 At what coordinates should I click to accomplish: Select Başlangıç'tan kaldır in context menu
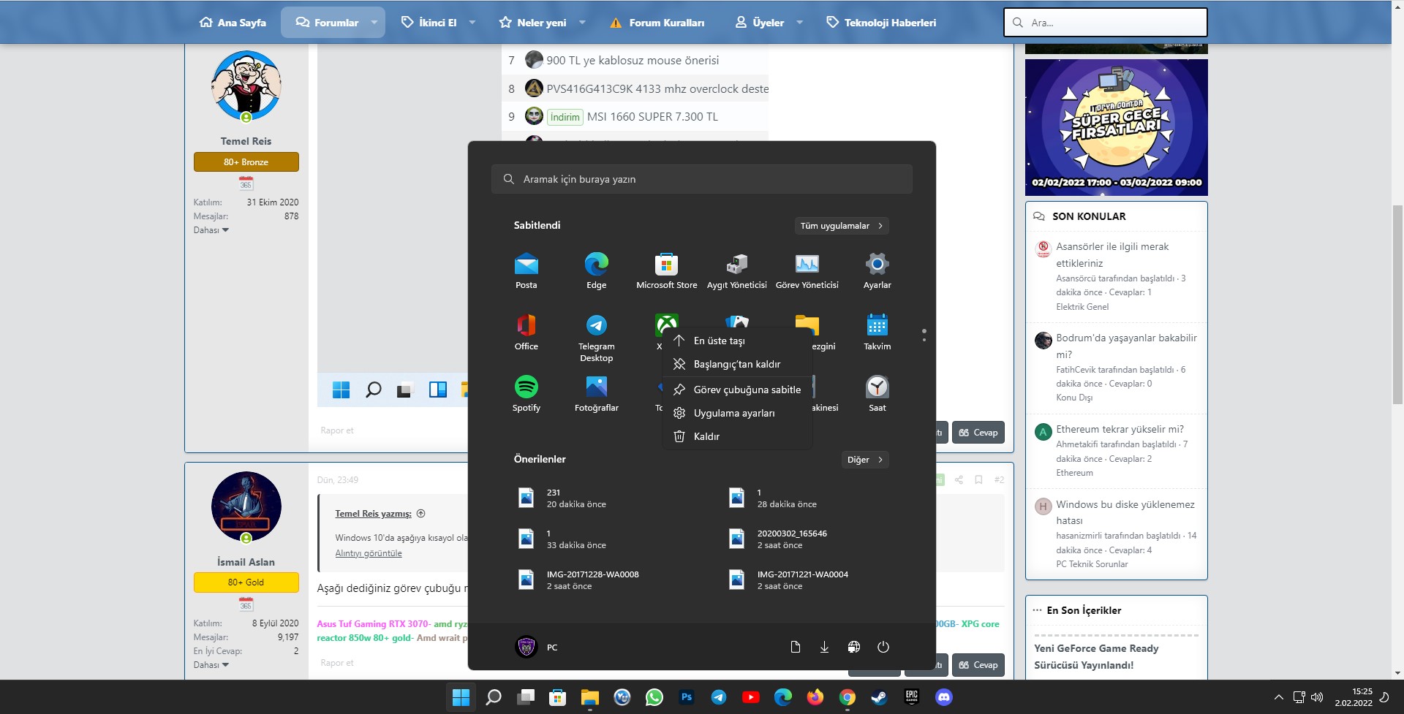[x=737, y=364]
